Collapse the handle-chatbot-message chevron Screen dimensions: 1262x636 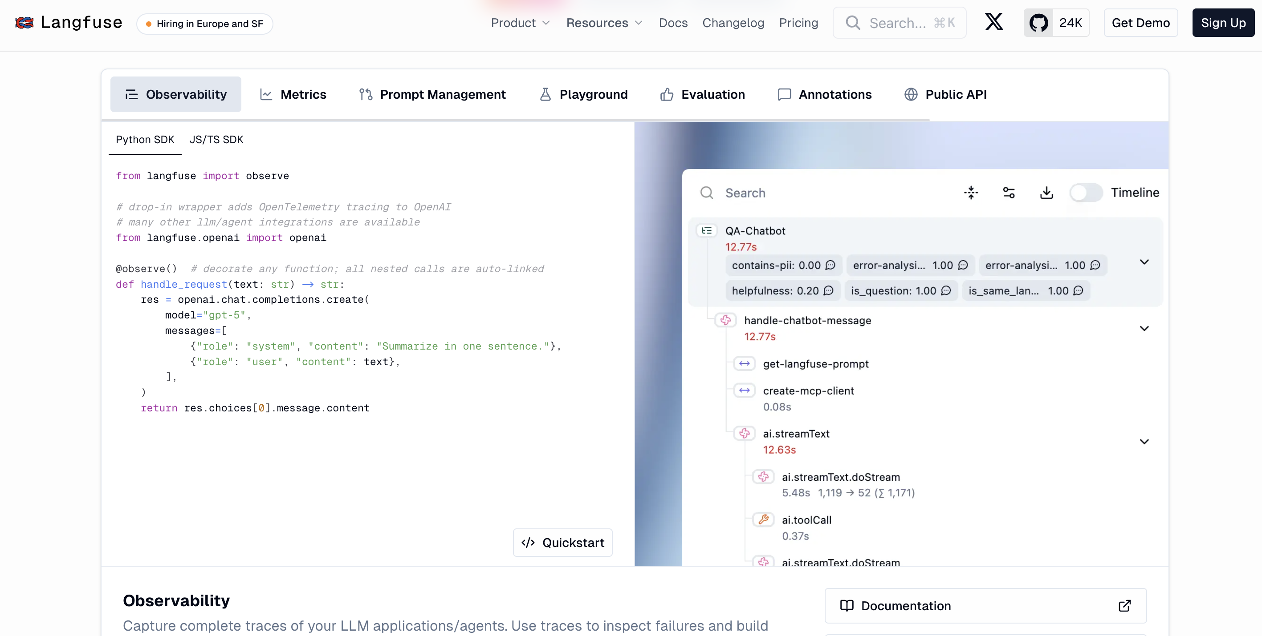[x=1144, y=328]
